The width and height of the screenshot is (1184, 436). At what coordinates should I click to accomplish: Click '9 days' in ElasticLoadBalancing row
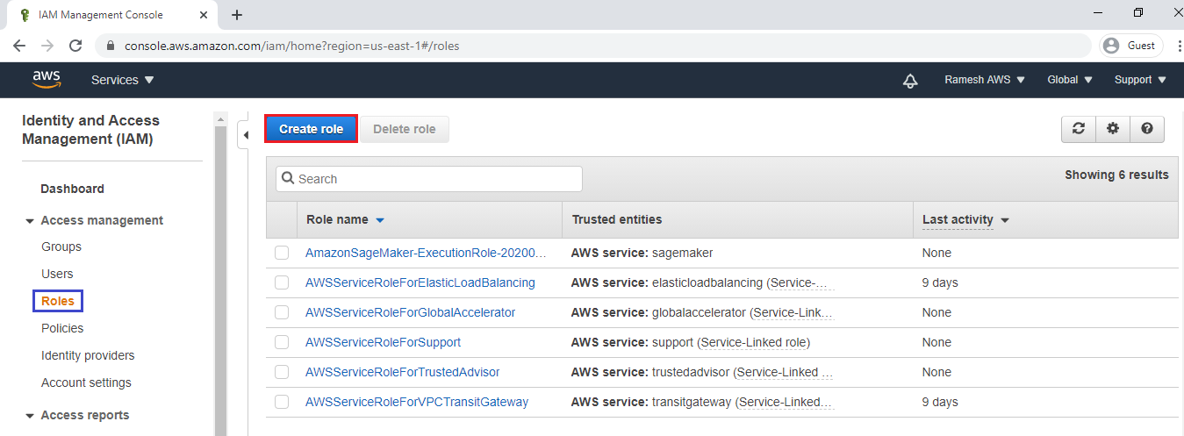(940, 282)
